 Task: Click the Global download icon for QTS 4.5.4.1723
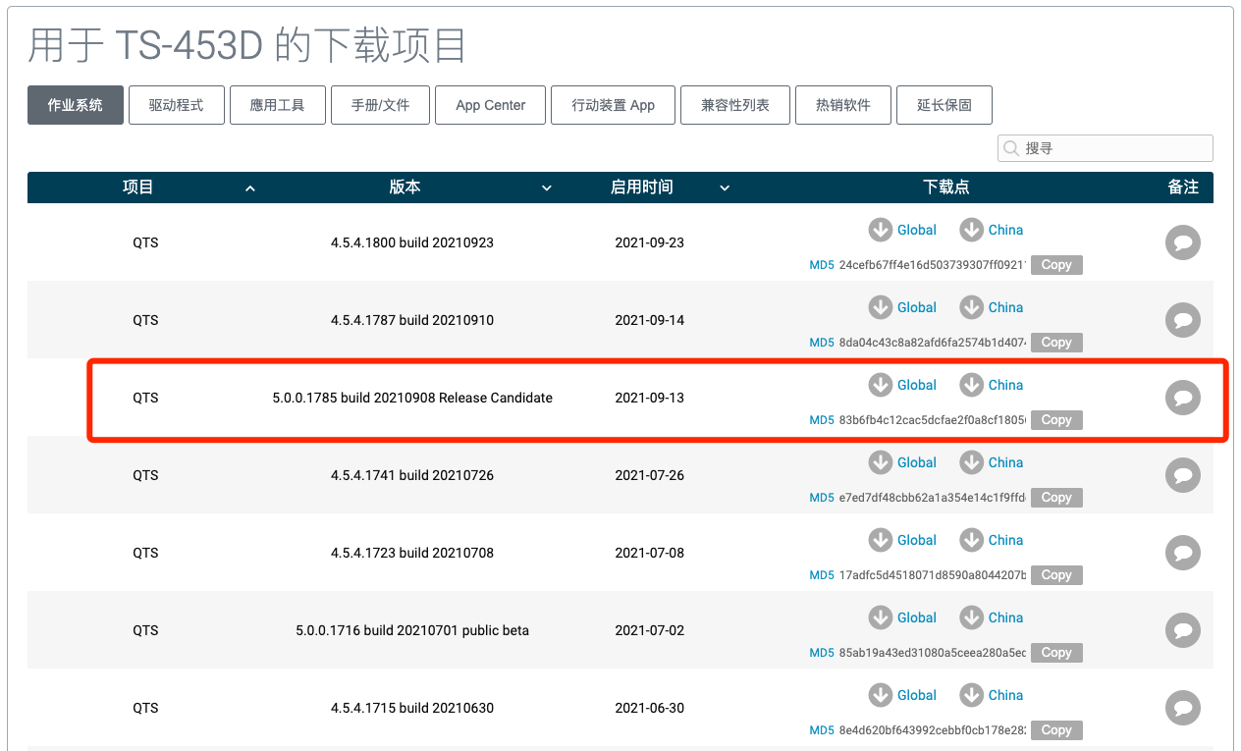[881, 540]
